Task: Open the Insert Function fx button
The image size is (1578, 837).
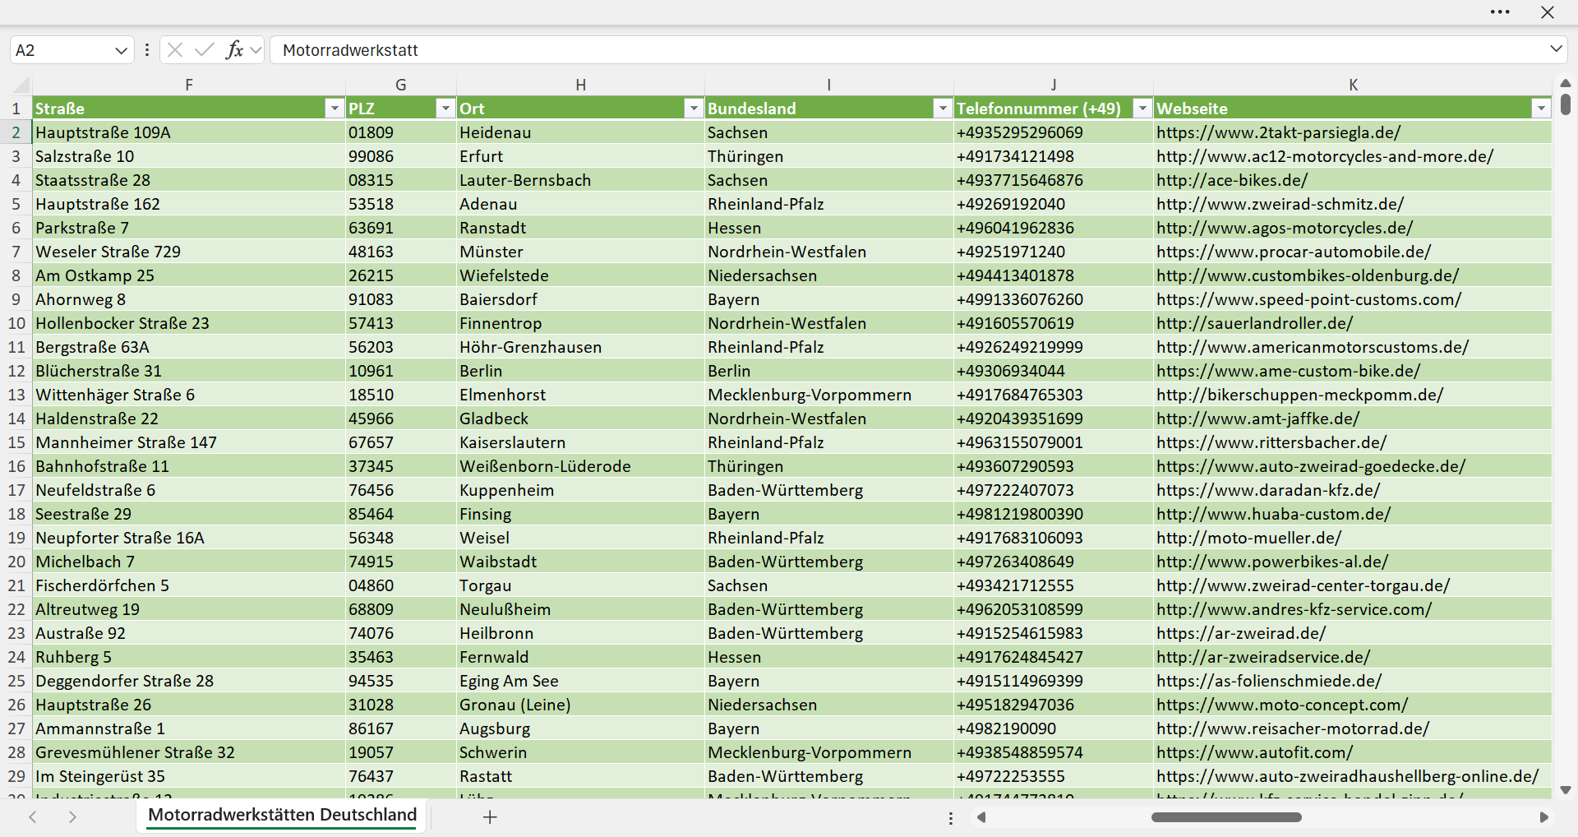Action: 234,50
